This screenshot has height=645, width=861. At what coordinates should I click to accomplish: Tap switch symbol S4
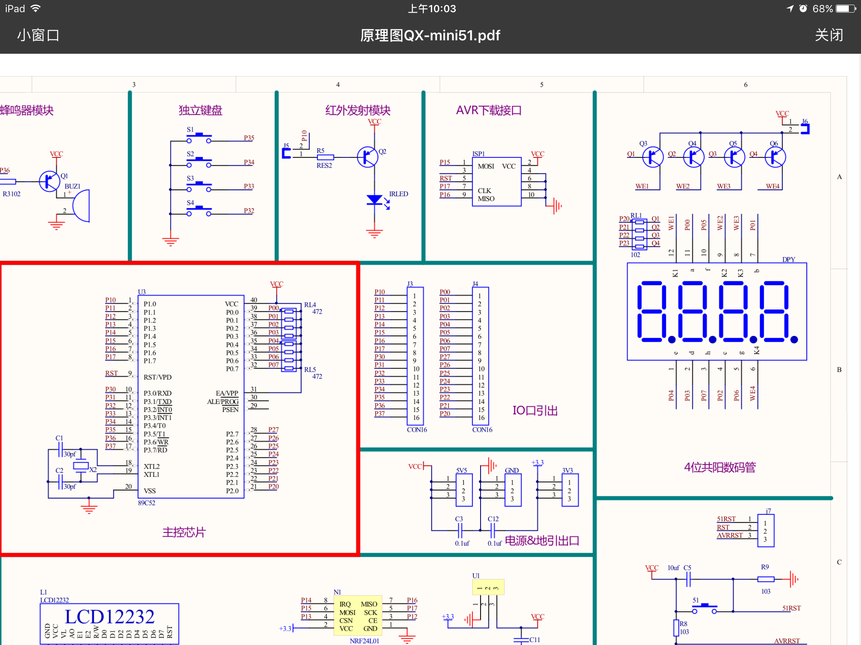(x=199, y=211)
